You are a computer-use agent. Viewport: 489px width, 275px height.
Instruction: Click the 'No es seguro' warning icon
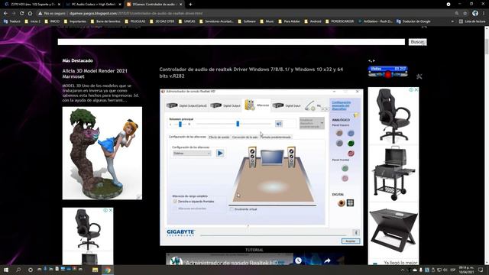pyautogui.click(x=40, y=14)
